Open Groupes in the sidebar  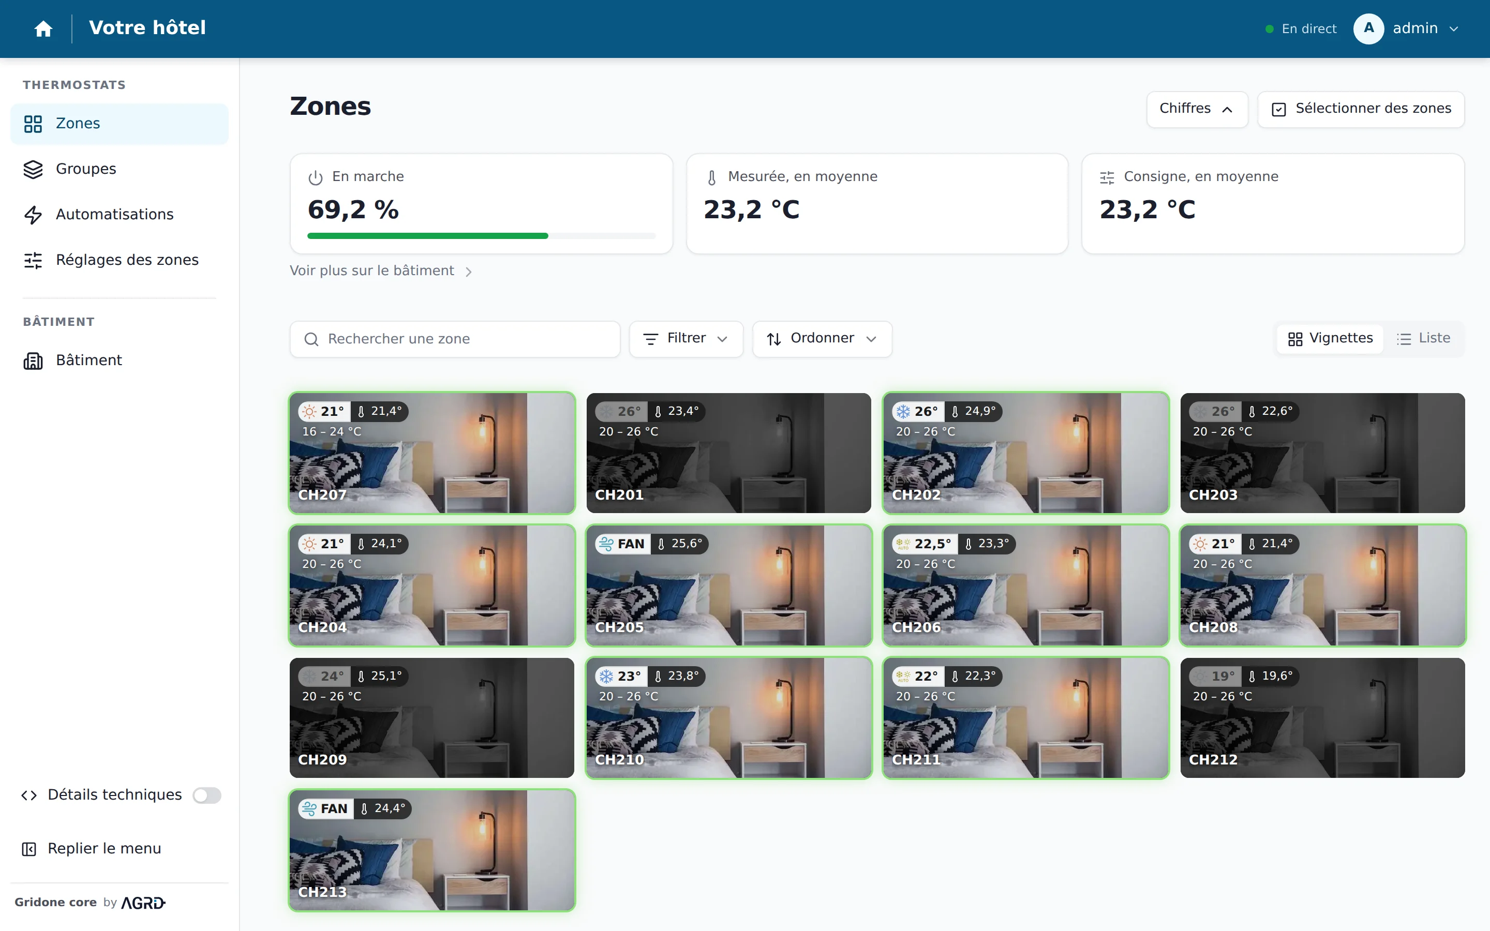pos(120,169)
